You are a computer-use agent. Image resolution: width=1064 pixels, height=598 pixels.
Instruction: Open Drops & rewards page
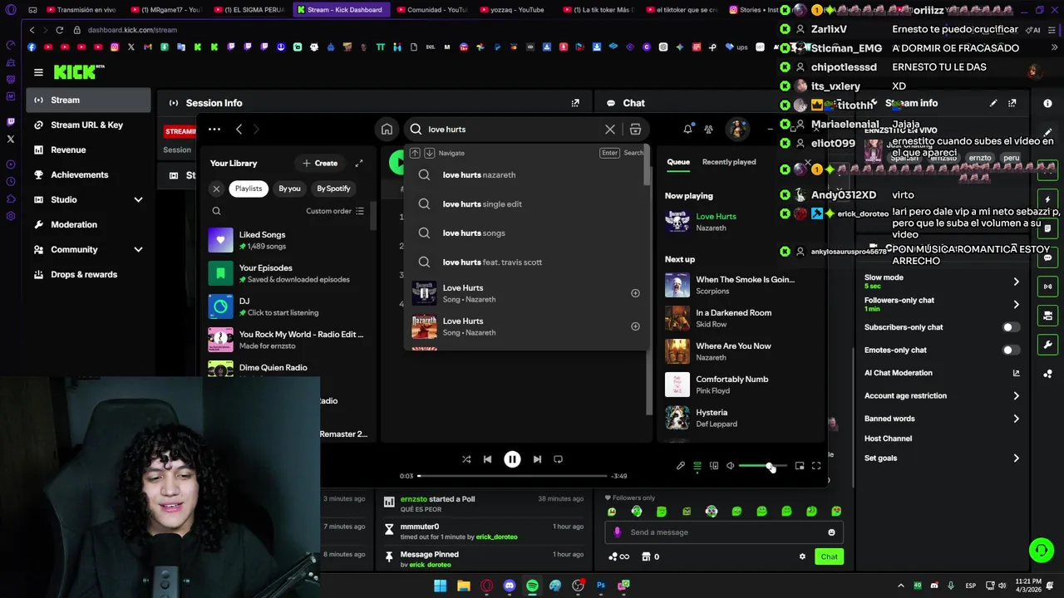(89, 274)
